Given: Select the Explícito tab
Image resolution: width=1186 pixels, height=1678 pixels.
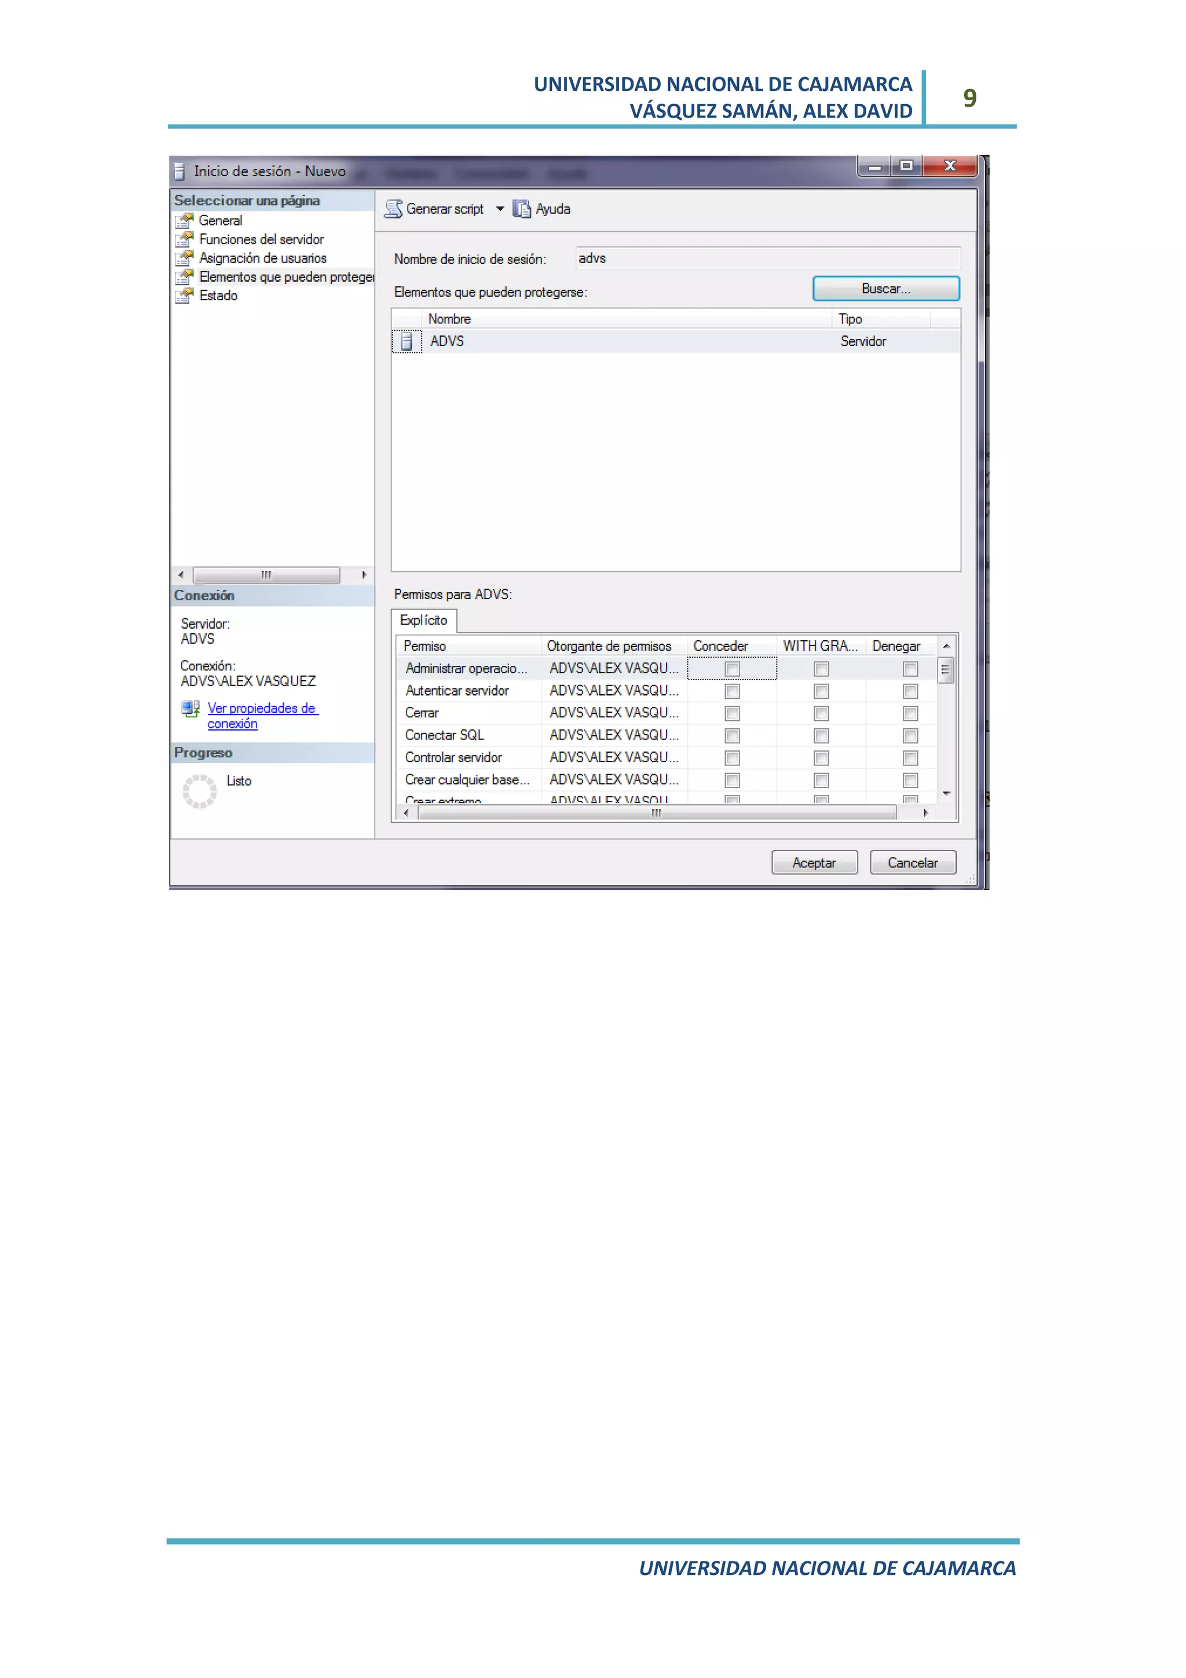Looking at the screenshot, I should [x=423, y=621].
